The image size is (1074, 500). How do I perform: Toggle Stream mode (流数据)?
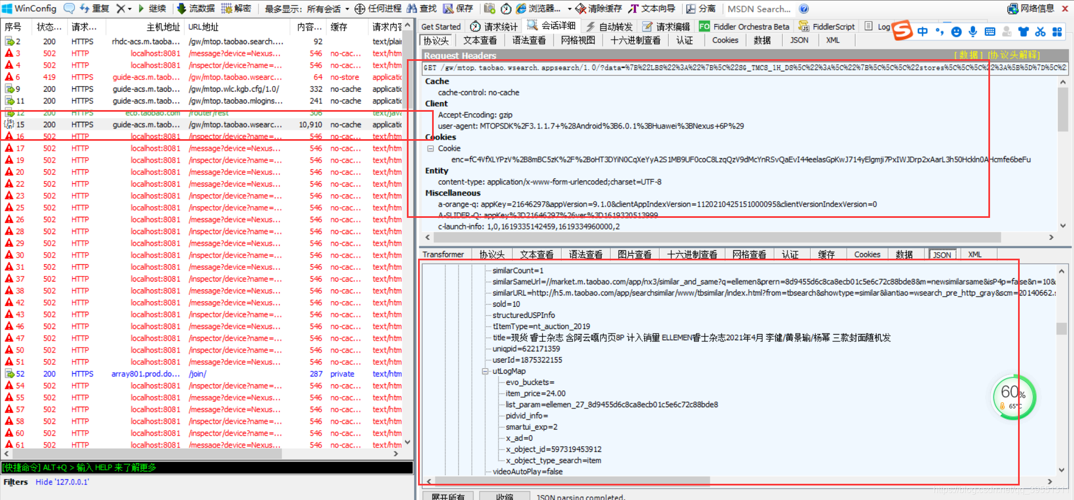196,8
